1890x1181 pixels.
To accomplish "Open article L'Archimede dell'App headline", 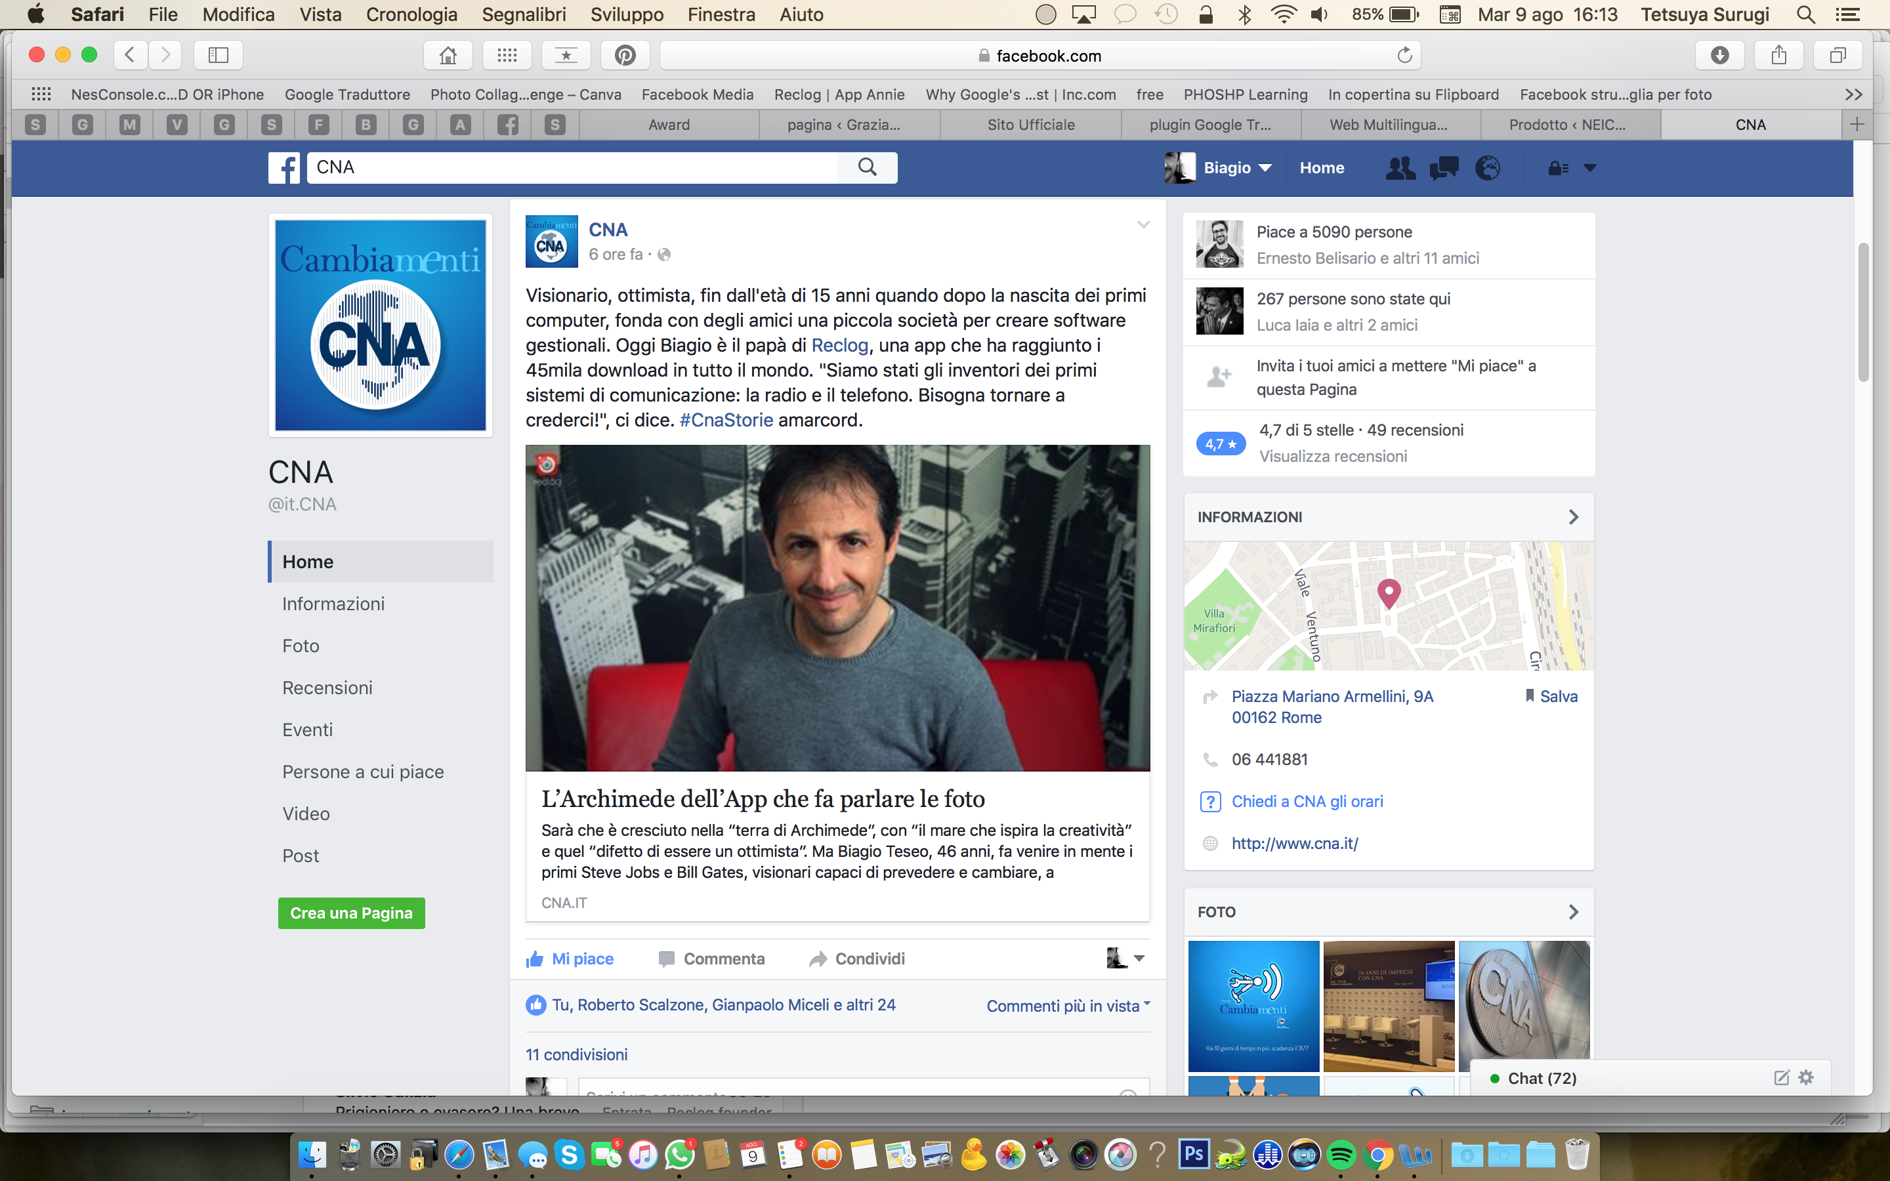I will click(x=763, y=798).
